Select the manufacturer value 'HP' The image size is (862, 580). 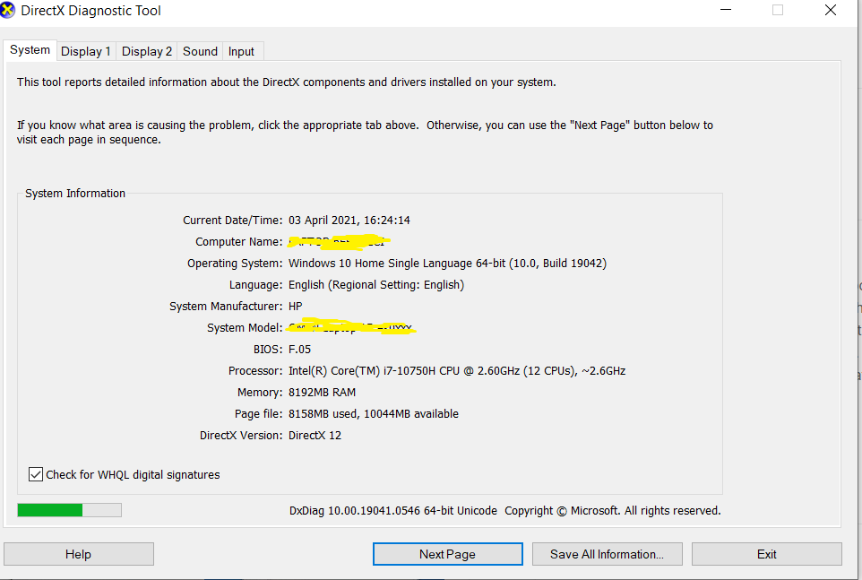pos(295,307)
